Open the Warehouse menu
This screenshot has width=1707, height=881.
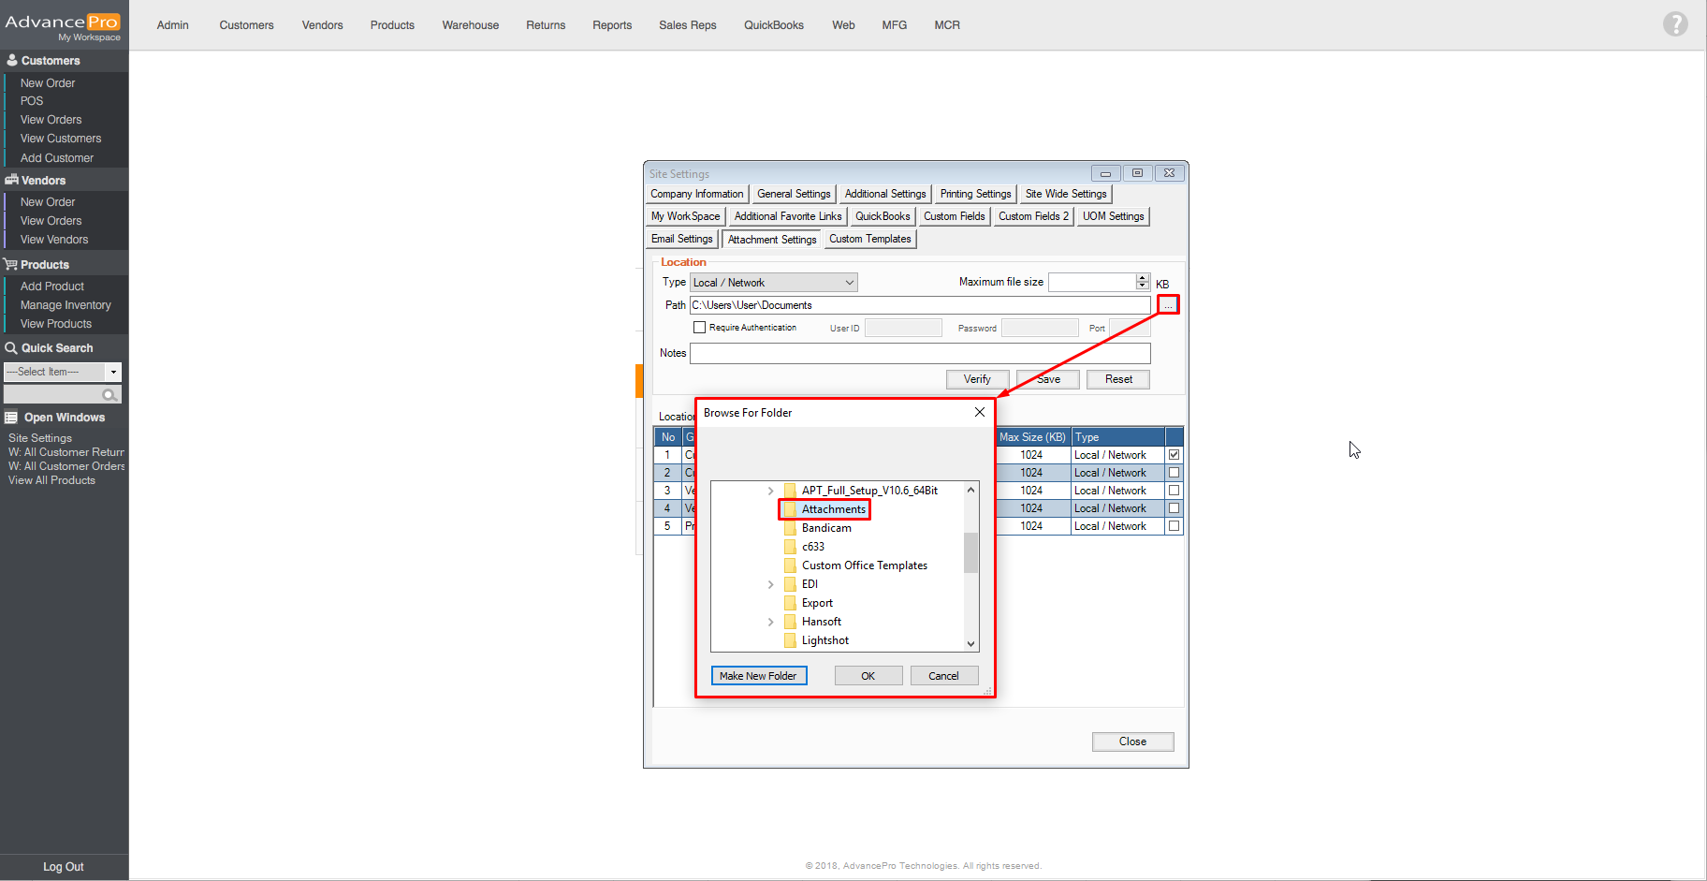470,25
